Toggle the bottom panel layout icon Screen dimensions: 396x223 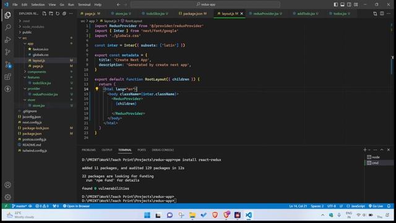point(342,4)
